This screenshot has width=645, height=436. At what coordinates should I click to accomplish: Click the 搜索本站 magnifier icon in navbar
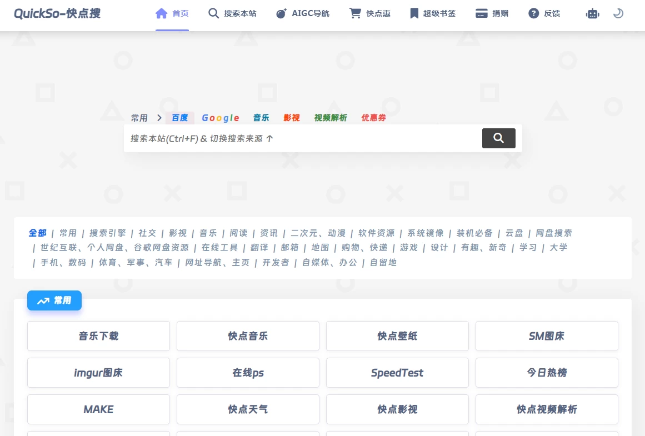click(214, 13)
